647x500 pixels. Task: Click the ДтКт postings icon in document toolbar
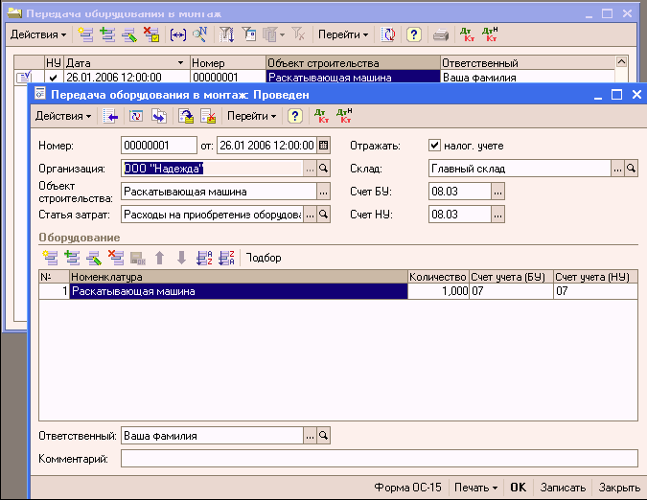321,116
